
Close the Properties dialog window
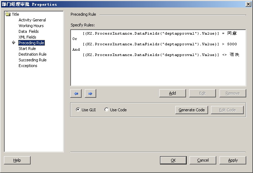(248, 4)
